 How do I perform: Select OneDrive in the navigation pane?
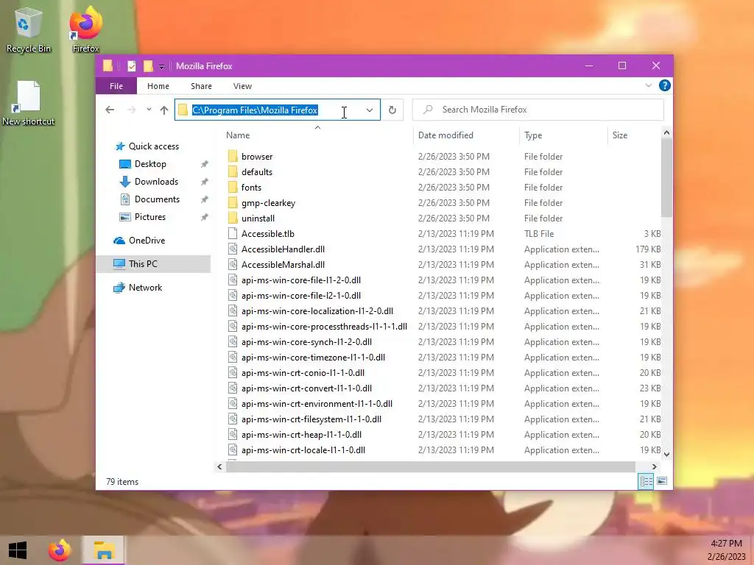tap(139, 241)
